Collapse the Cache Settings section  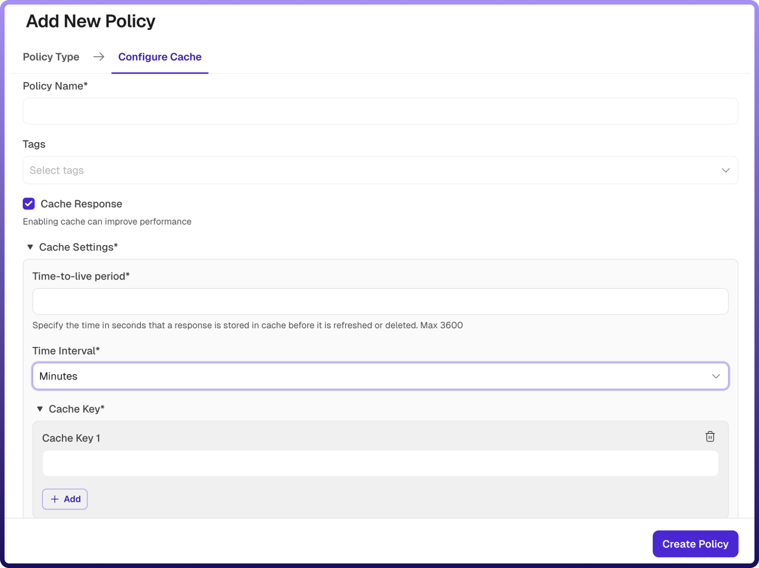pos(30,247)
